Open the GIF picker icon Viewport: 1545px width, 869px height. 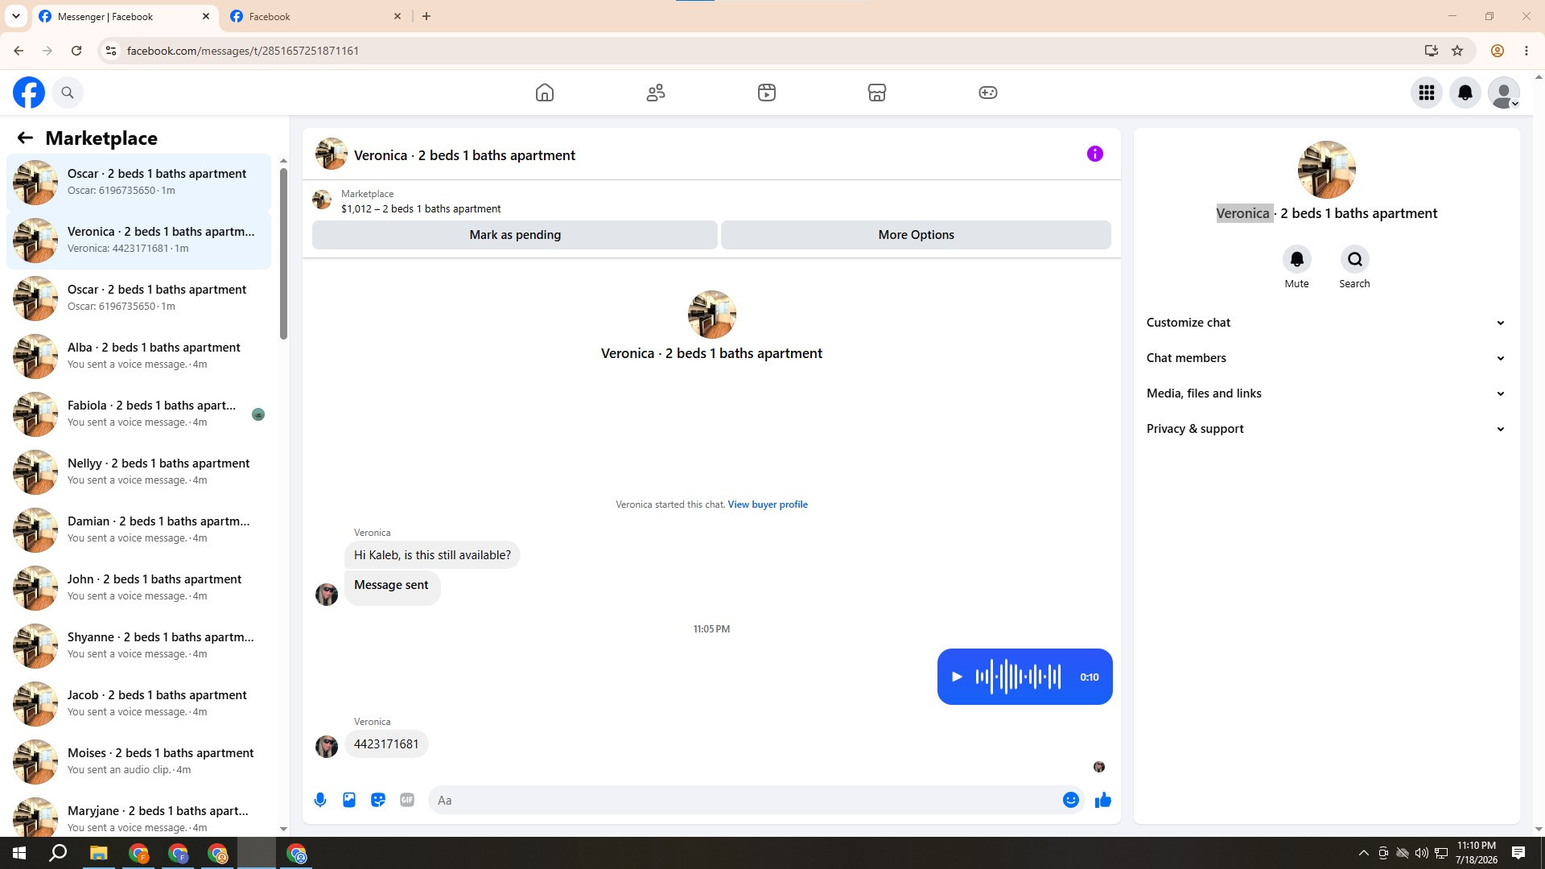(x=407, y=800)
